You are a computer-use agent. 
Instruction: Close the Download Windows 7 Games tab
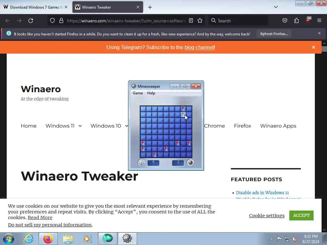pos(66,7)
